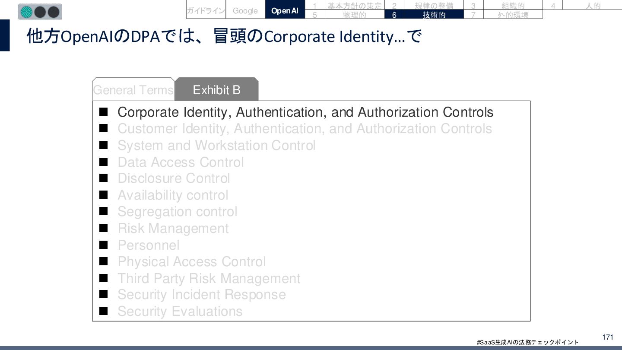622x350 pixels.
Task: Select the Personnel item
Action: point(148,245)
